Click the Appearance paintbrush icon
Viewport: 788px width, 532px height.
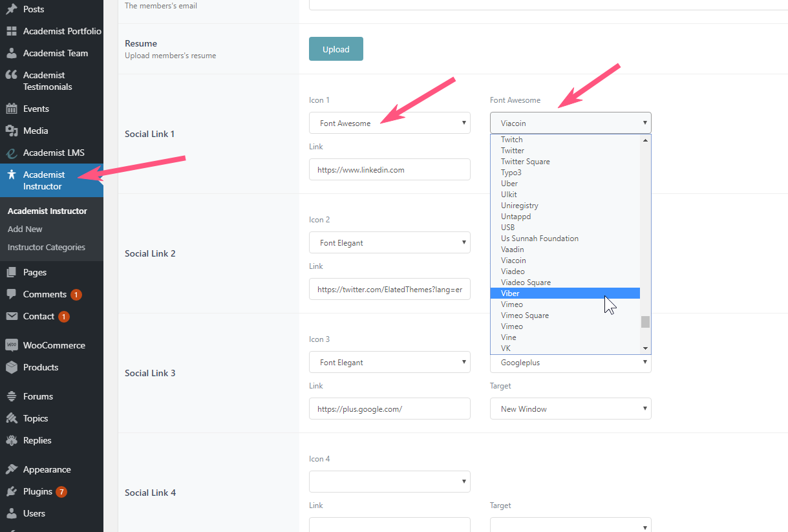coord(12,469)
